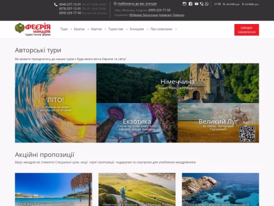Open the Агенціям menu item
Image resolution: width=274 pixels, height=206 pixels.
click(x=136, y=29)
